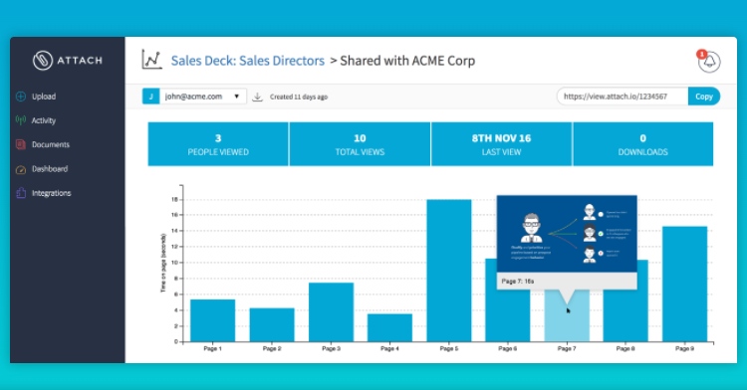Viewport: 747px width, 390px height.
Task: Click the 3 People Viewed tile
Action: pyautogui.click(x=218, y=144)
